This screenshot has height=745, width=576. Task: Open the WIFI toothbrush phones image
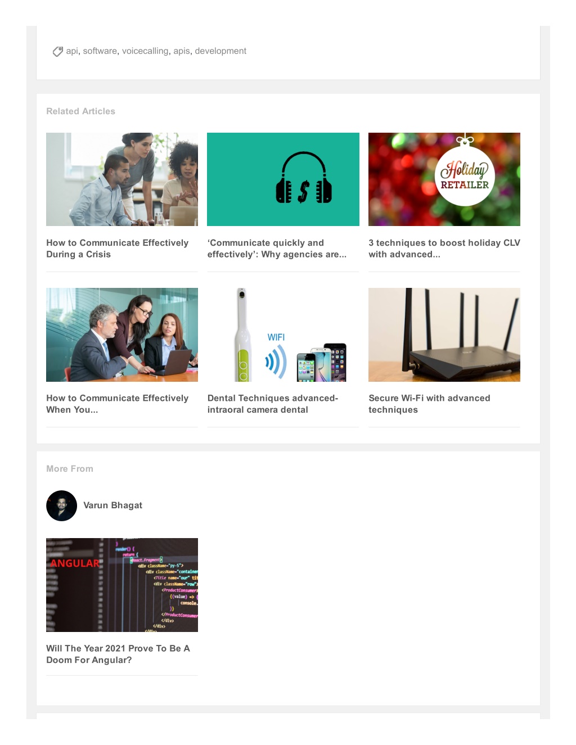pos(283,335)
